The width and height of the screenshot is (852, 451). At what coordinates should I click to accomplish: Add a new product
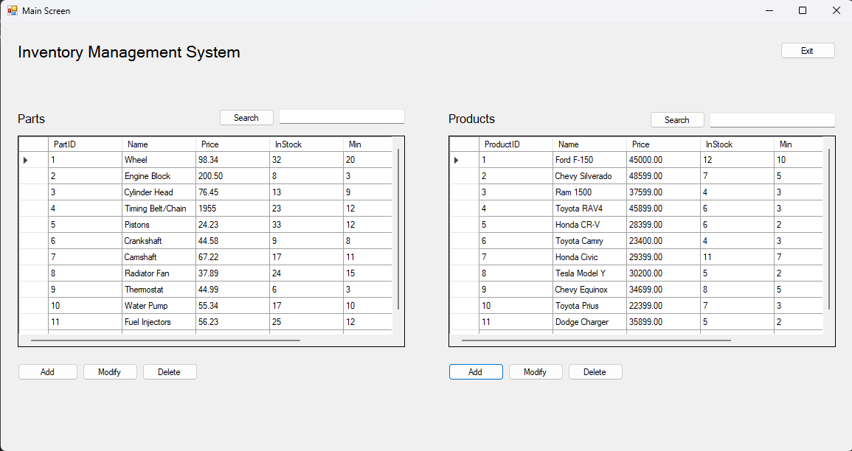476,371
